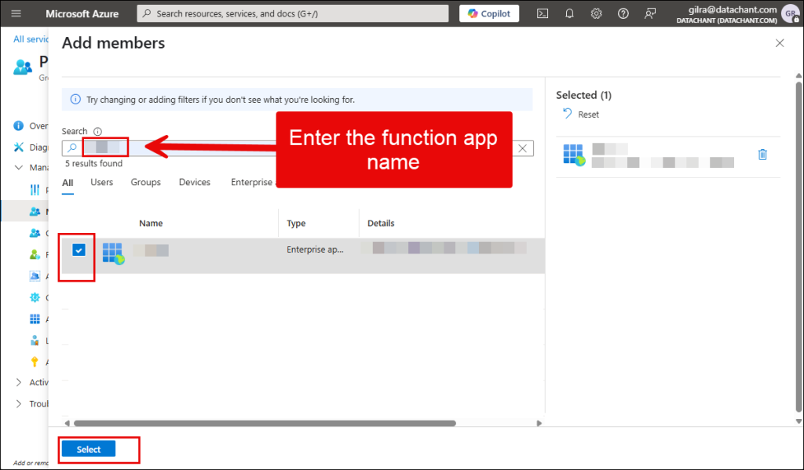
Task: Uncheck the enterprise application row checkbox
Action: pyautogui.click(x=79, y=250)
